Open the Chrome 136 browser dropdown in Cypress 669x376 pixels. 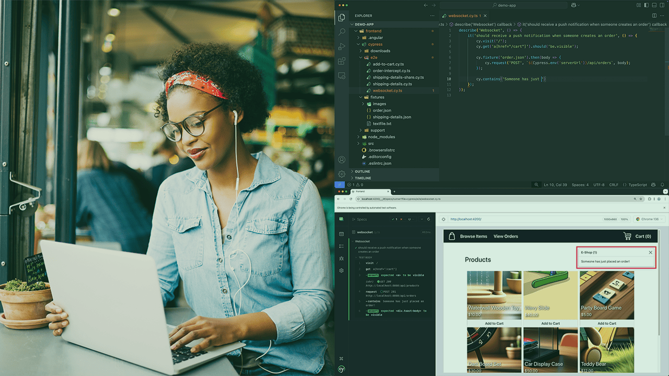649,219
